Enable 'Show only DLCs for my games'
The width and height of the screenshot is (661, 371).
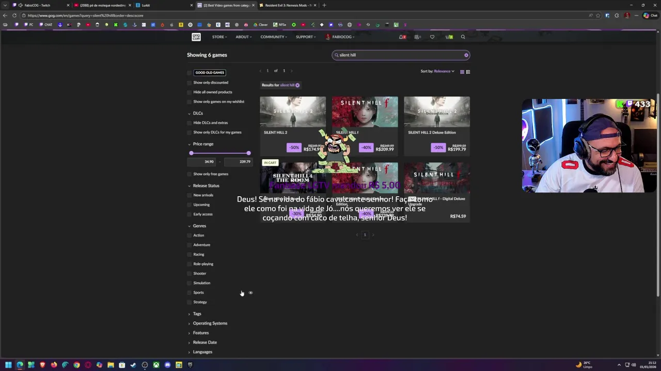(x=190, y=132)
